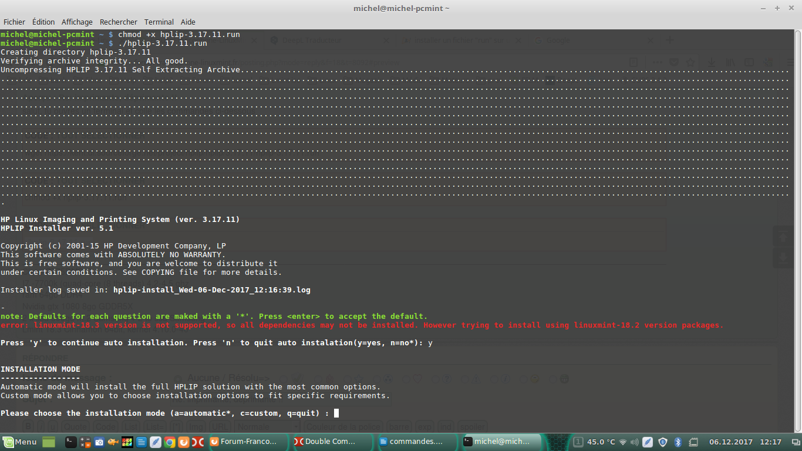Screen dimensions: 802x451
Task: Click the green note about defaults line
Action: pos(214,317)
